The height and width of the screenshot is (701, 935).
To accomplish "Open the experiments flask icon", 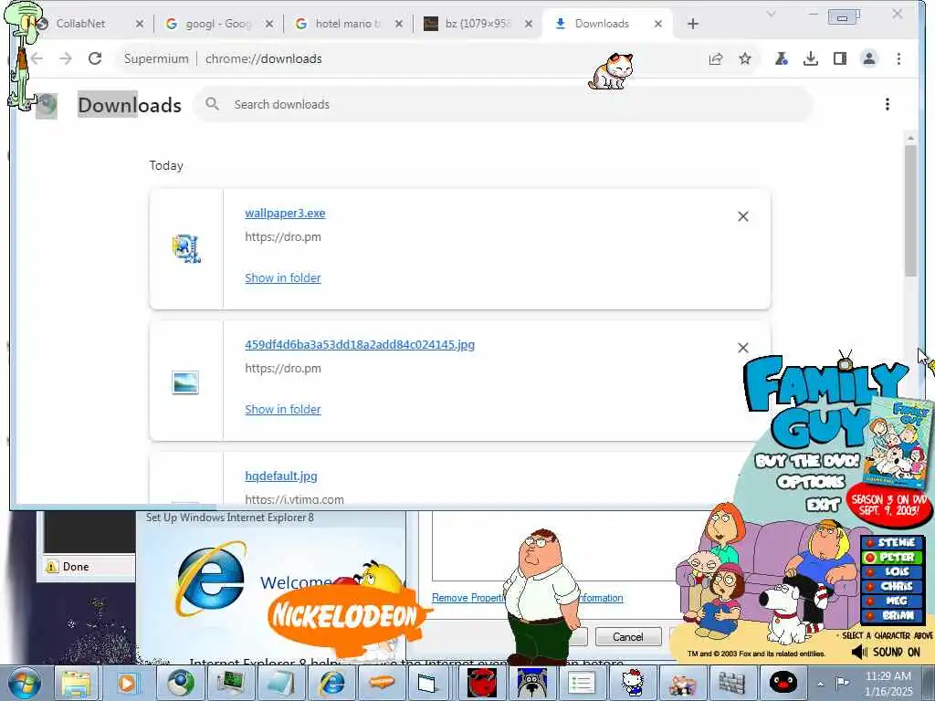I will coord(782,58).
